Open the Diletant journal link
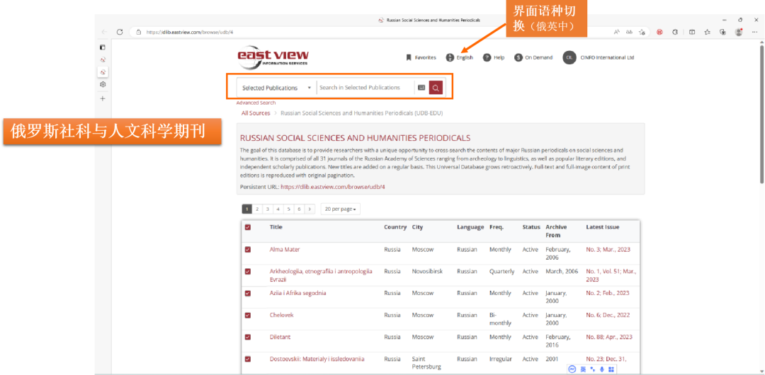765x375 pixels. pyautogui.click(x=280, y=337)
